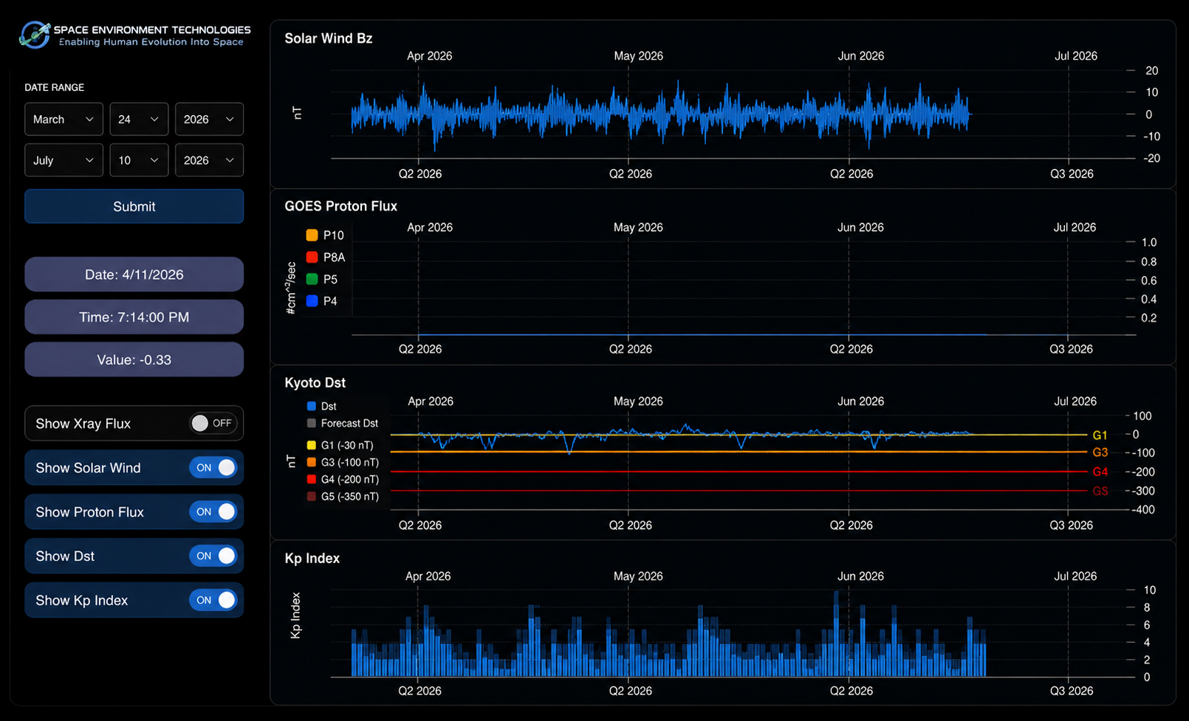
Task: Open the start day dropdown showing 24
Action: tap(139, 119)
